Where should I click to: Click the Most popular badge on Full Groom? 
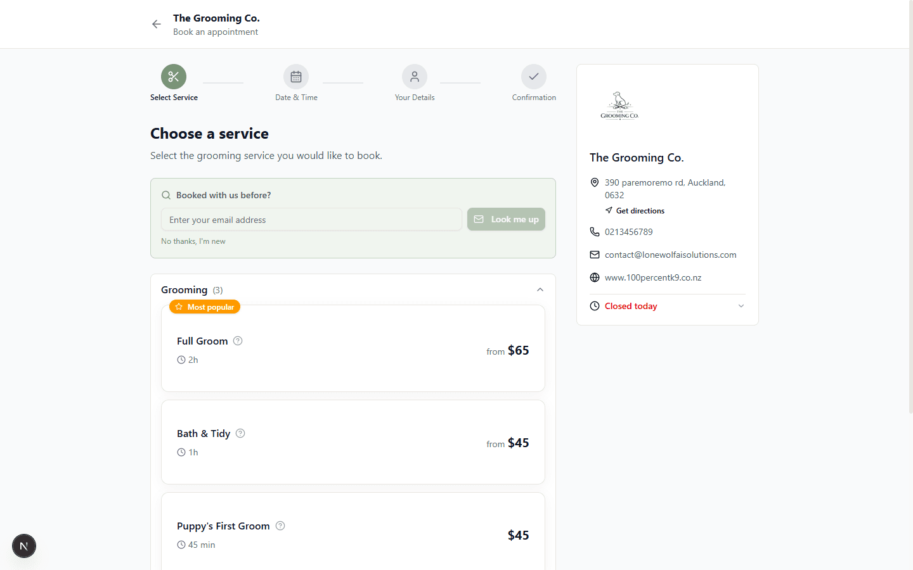204,307
